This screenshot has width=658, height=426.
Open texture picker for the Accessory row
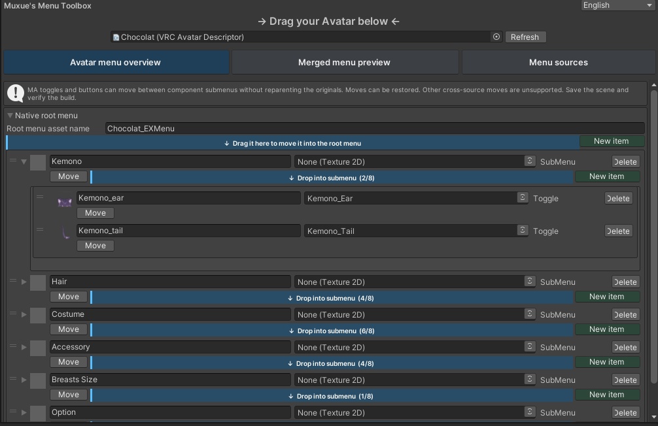[530, 347]
